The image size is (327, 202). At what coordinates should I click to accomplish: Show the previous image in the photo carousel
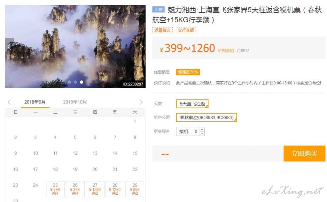coord(9,46)
